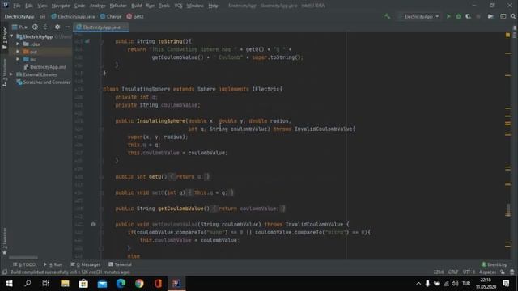Expand the .idea folder
This screenshot has height=291, width=518.
pos(18,44)
